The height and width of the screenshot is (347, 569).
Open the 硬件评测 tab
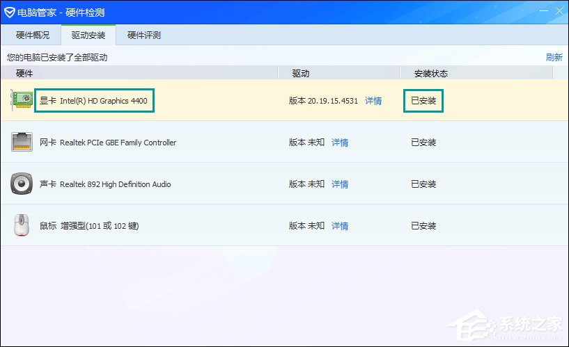coord(144,35)
